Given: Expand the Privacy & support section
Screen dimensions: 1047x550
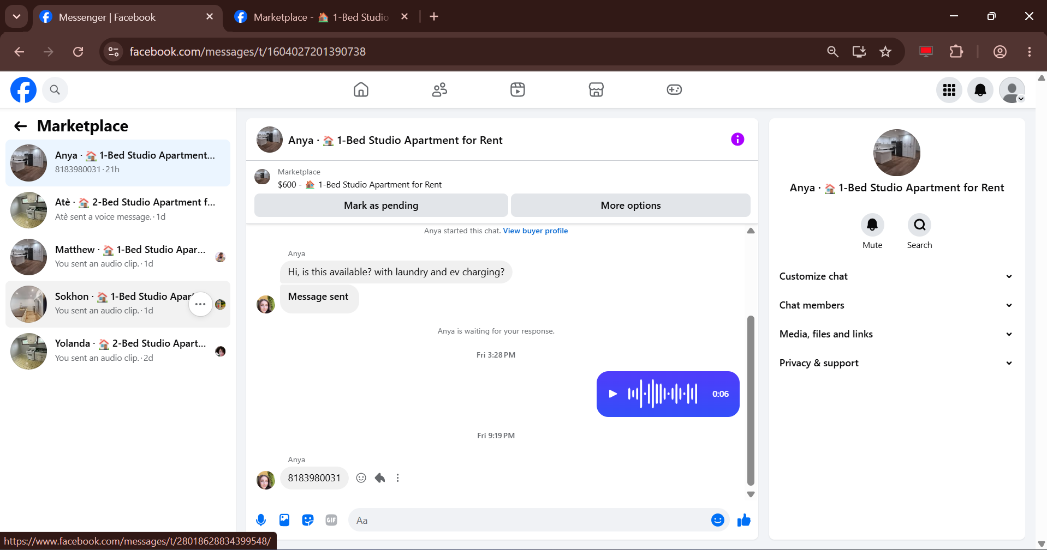Looking at the screenshot, I should tap(896, 363).
